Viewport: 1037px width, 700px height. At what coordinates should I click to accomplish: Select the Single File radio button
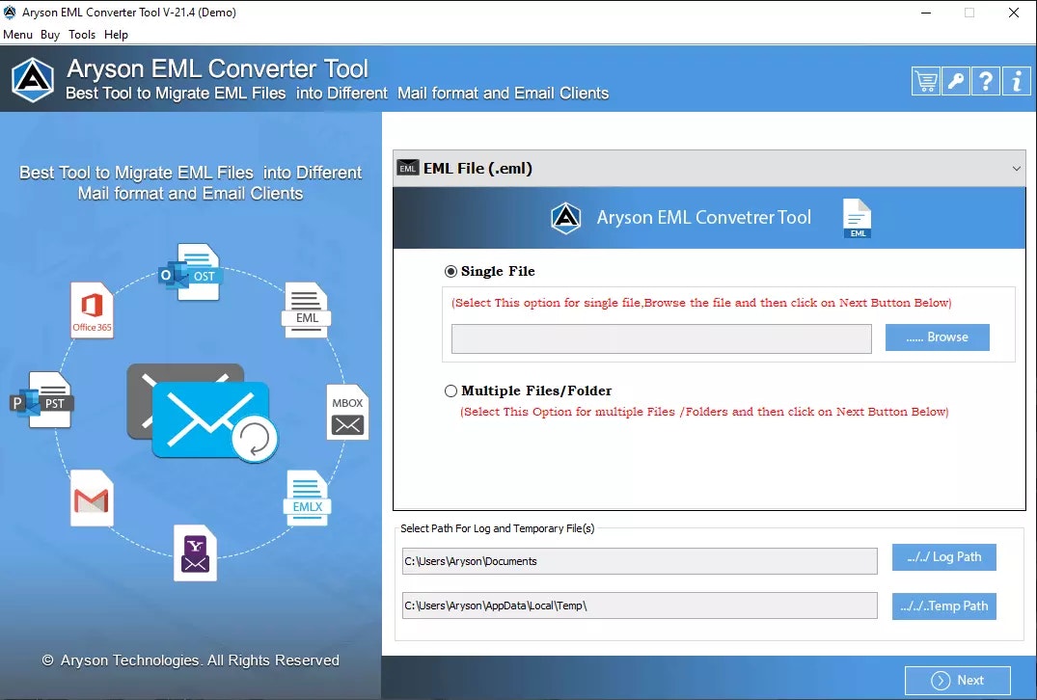click(451, 271)
